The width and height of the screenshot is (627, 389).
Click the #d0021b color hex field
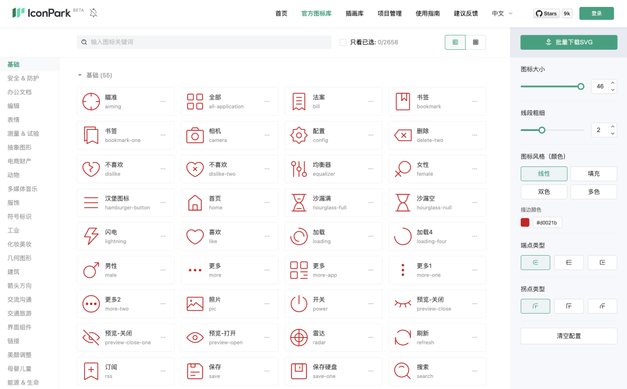point(547,223)
